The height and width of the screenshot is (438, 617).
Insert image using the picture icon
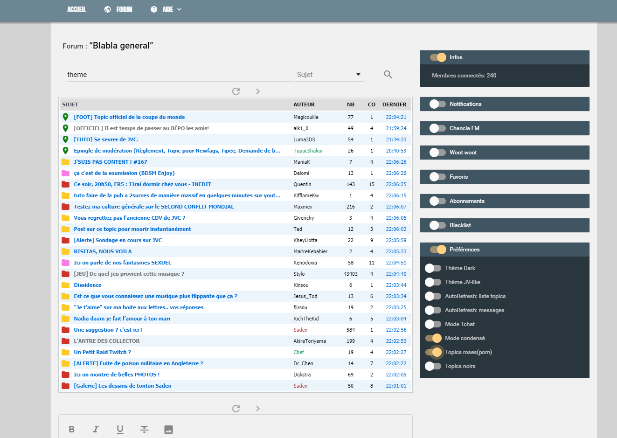[168, 430]
